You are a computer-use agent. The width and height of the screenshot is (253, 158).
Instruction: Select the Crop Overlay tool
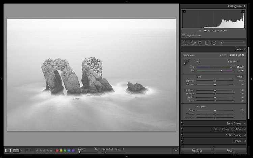point(186,43)
